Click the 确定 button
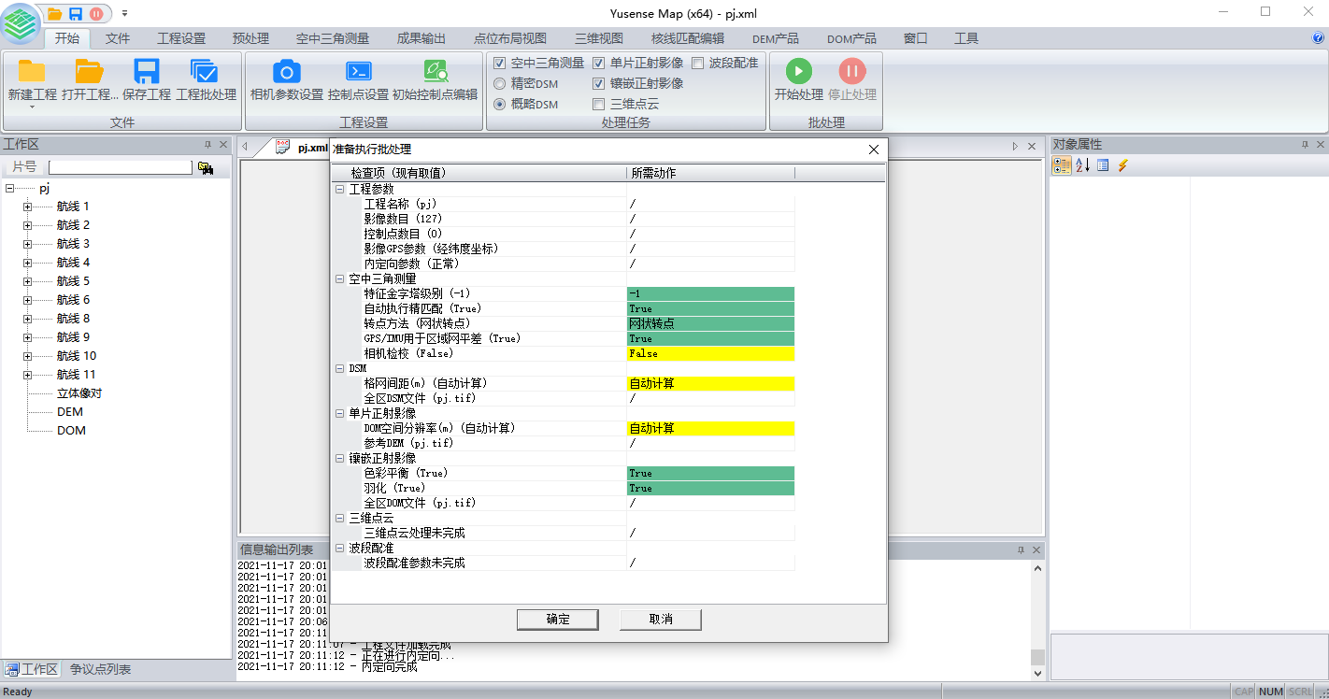Screen dimensions: 1329x699 (558, 619)
